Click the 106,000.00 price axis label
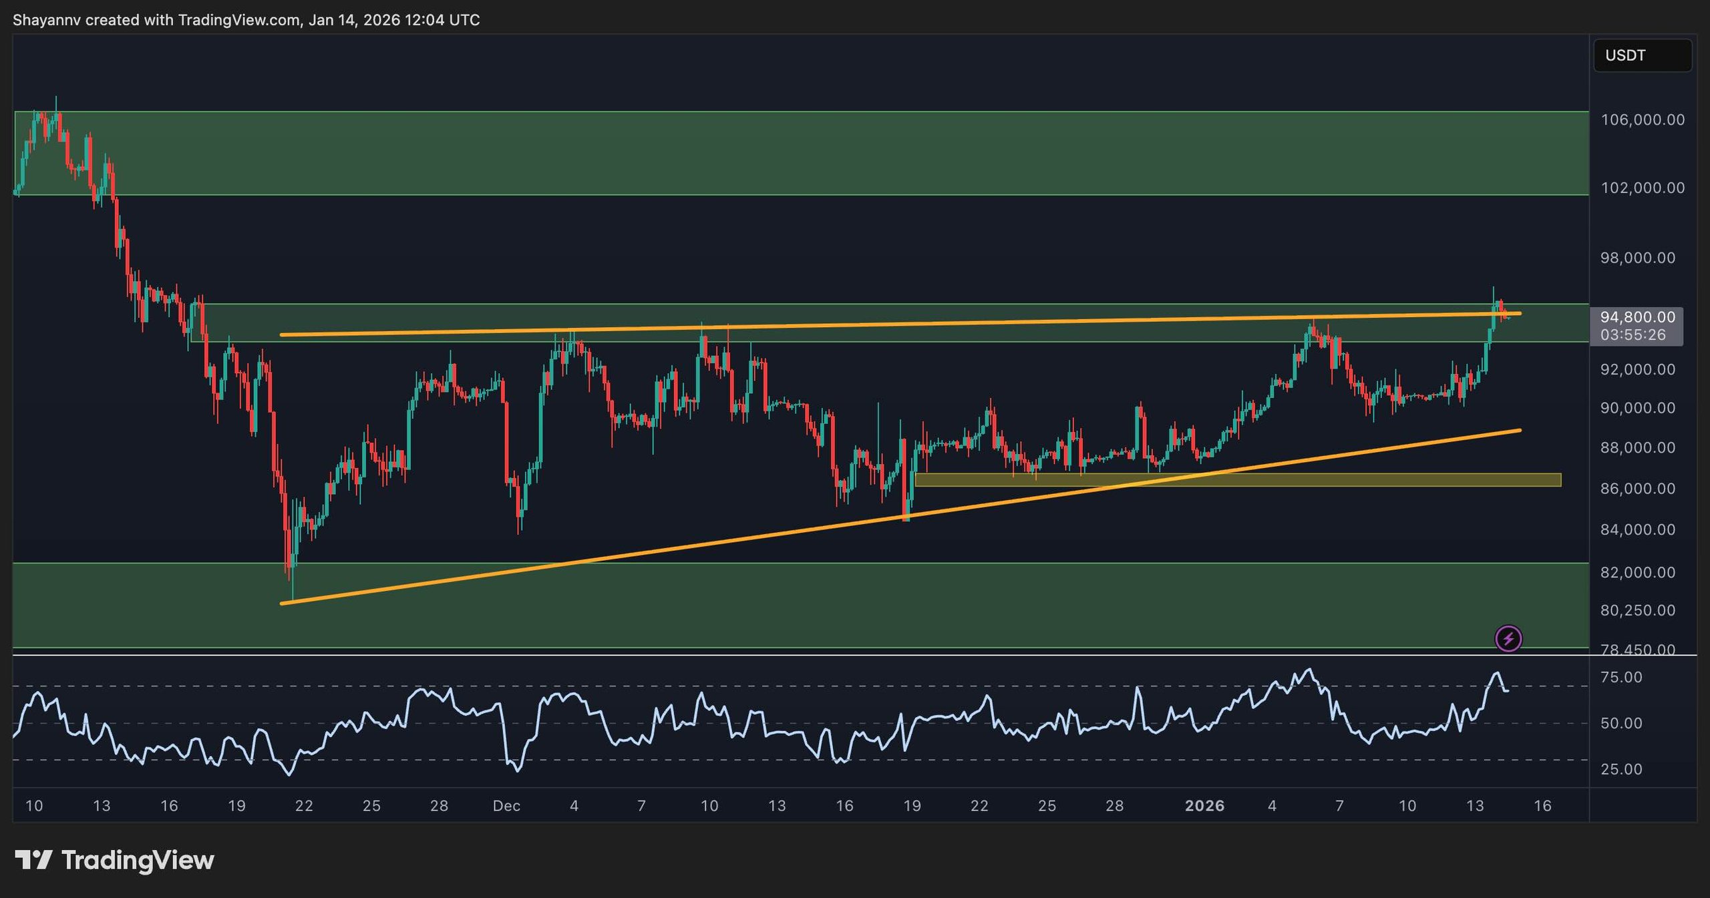This screenshot has height=898, width=1710. [x=1643, y=120]
